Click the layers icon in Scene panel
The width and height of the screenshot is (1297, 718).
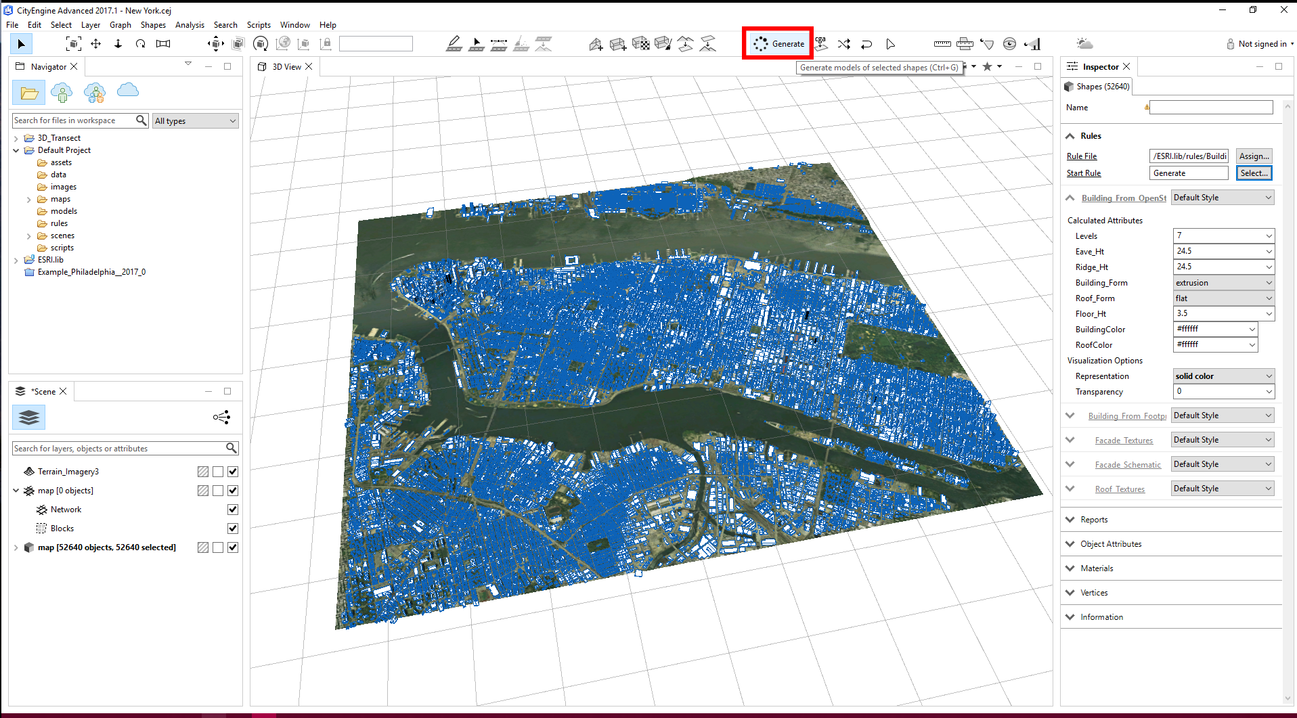coord(29,418)
